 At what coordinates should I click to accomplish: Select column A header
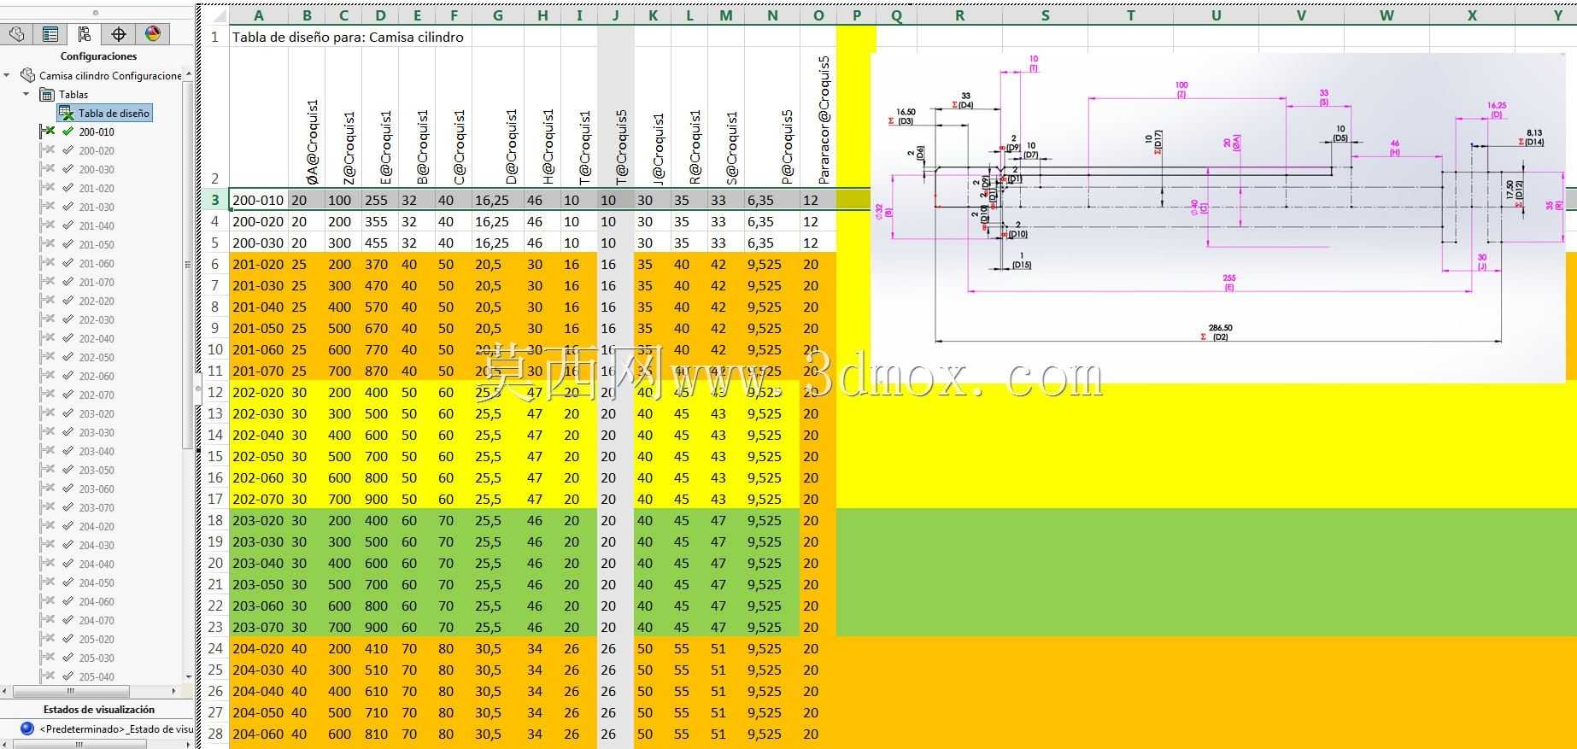pos(259,15)
